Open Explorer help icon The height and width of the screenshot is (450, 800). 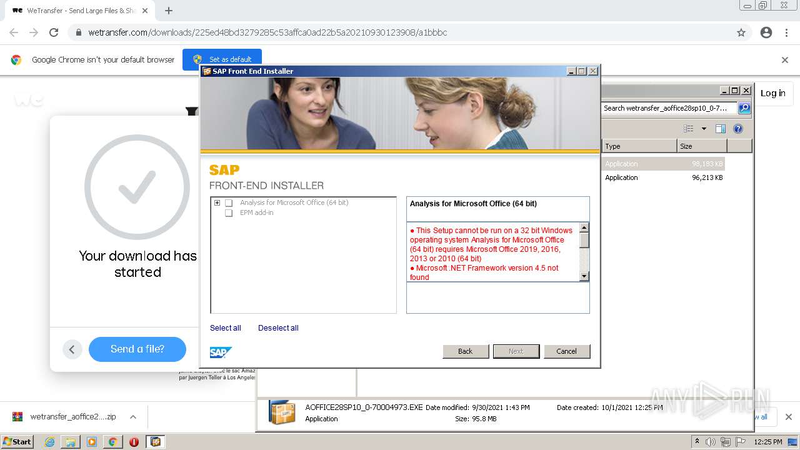coord(738,129)
